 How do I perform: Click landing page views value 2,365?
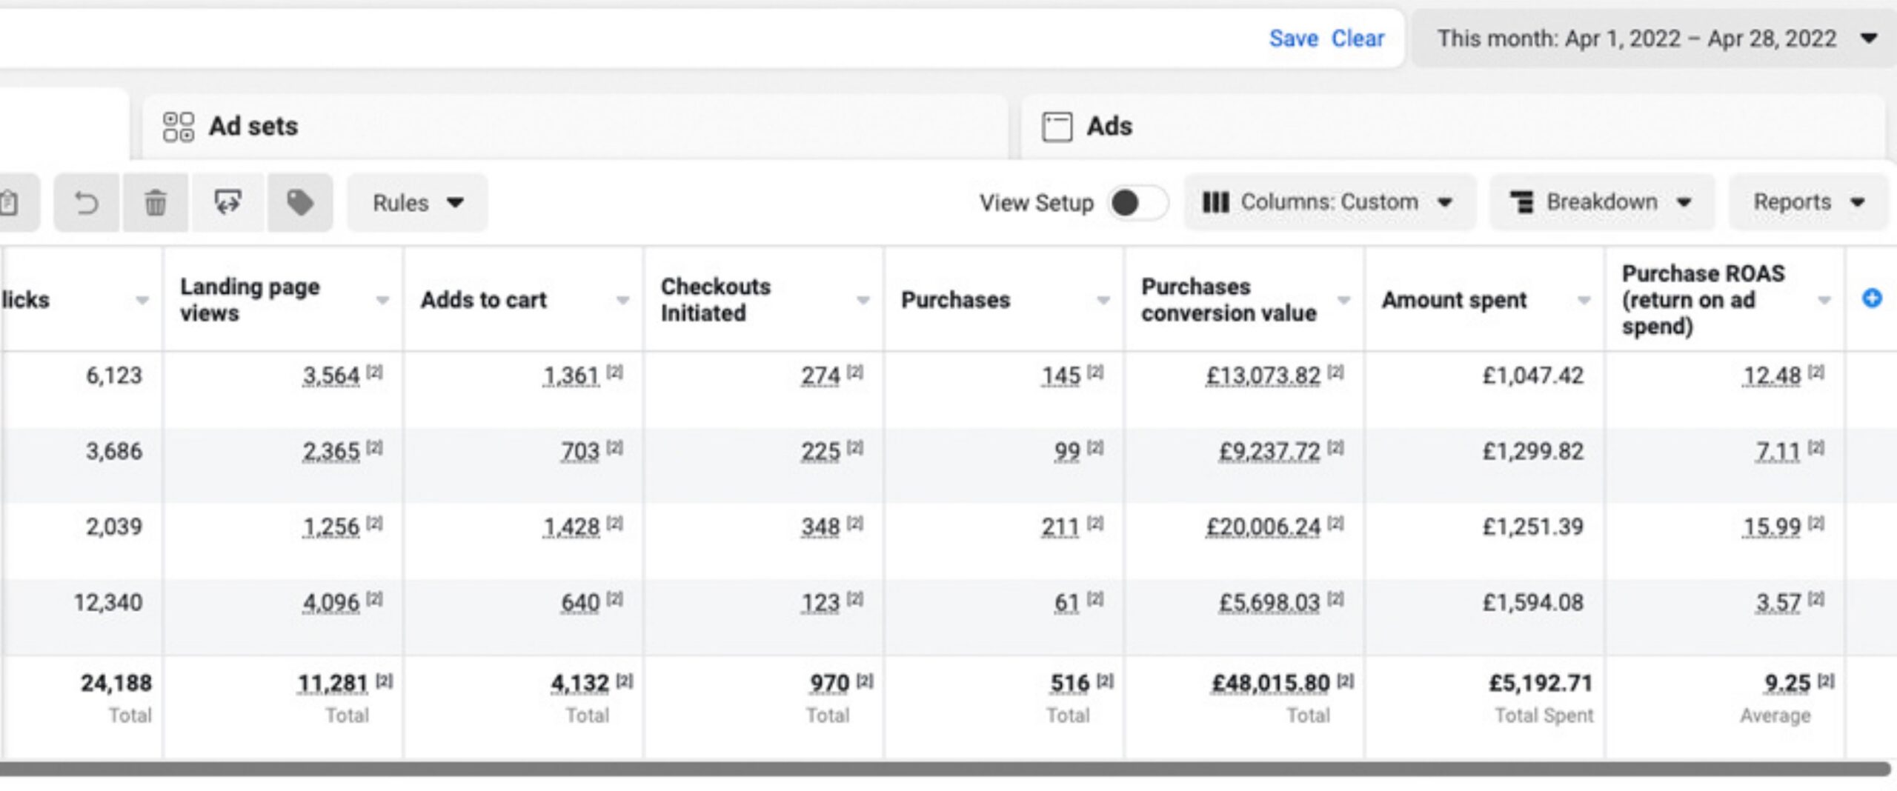click(x=330, y=451)
